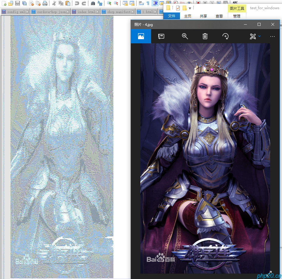Open the 主页 ribbon tab

[x=188, y=16]
